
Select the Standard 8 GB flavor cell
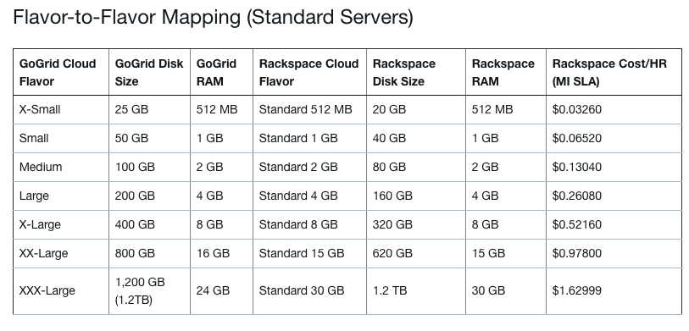[310, 225]
